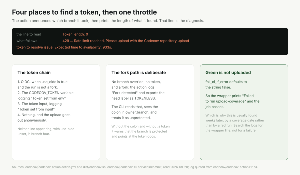Screen dimensions: 300x175
Task: Click the line "3. The token input, logging"
Action: [39, 104]
